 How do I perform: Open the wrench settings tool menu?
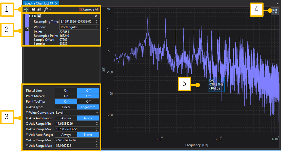tap(47, 10)
